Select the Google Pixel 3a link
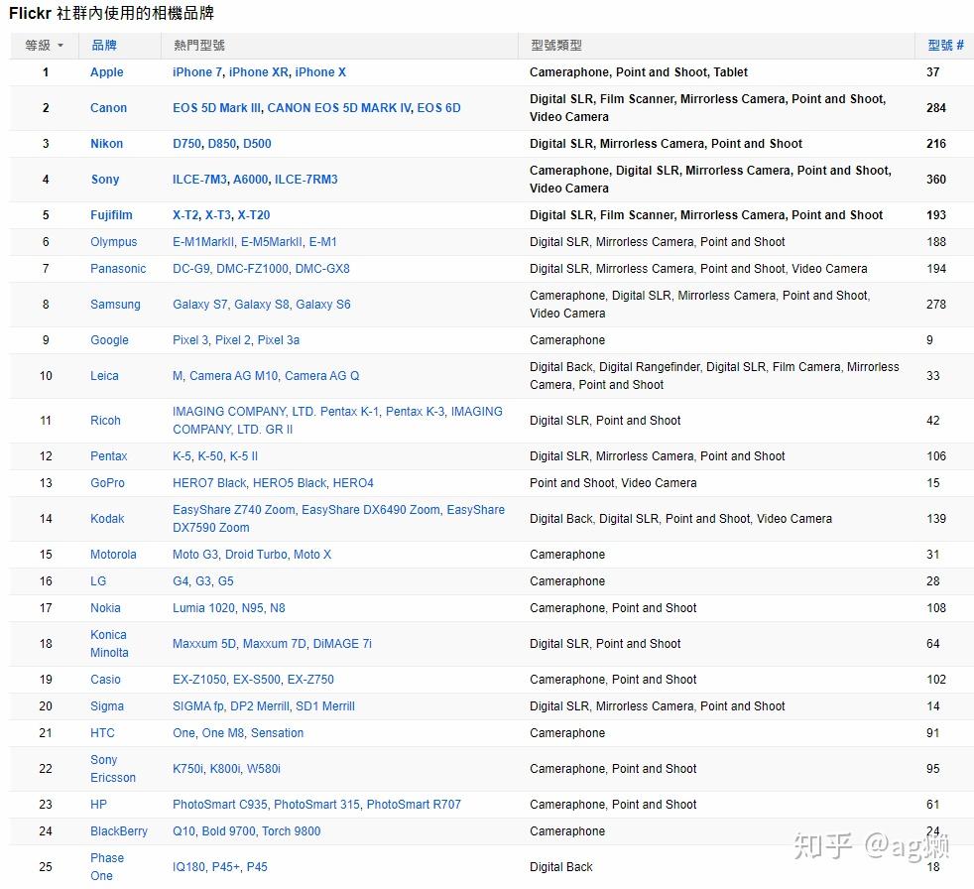974x889 pixels. [x=278, y=340]
